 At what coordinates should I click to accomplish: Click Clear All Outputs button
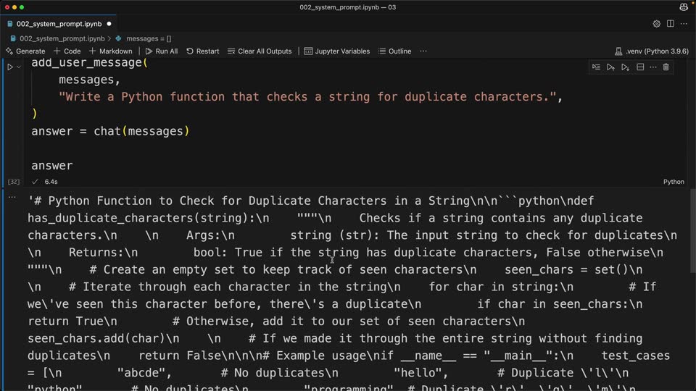click(x=260, y=51)
